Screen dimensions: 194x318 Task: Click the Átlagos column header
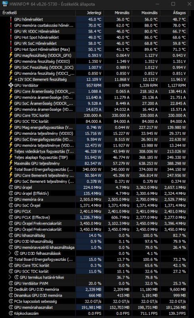coord(174,13)
